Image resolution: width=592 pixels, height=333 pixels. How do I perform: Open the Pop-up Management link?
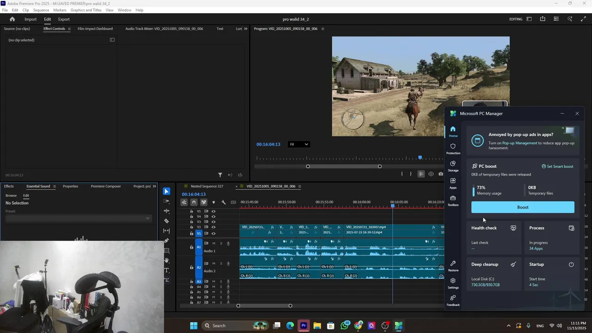[x=520, y=143]
